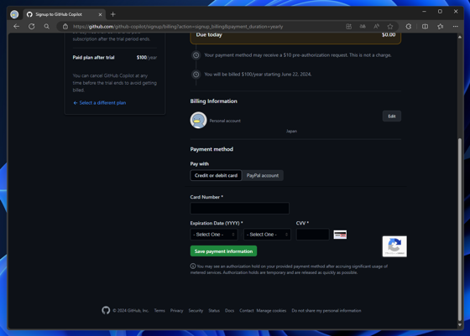Open the browser settings and more menu
Viewport: 470px width, 336px height.
(455, 27)
